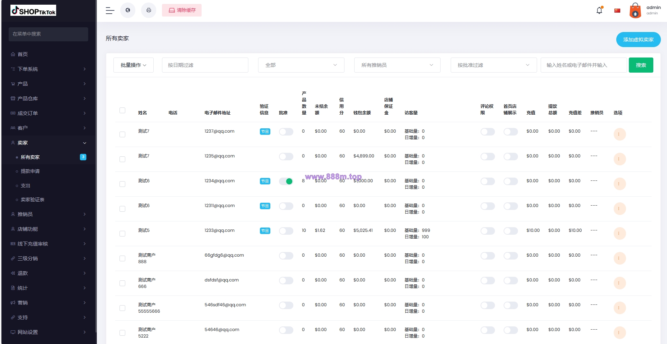This screenshot has width=667, height=344.
Task: Click the green 搜索 button
Action: [641, 65]
